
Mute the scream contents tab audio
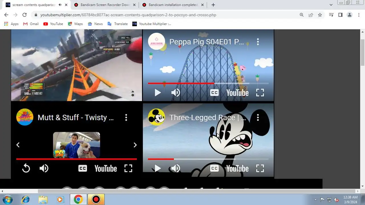click(x=60, y=5)
